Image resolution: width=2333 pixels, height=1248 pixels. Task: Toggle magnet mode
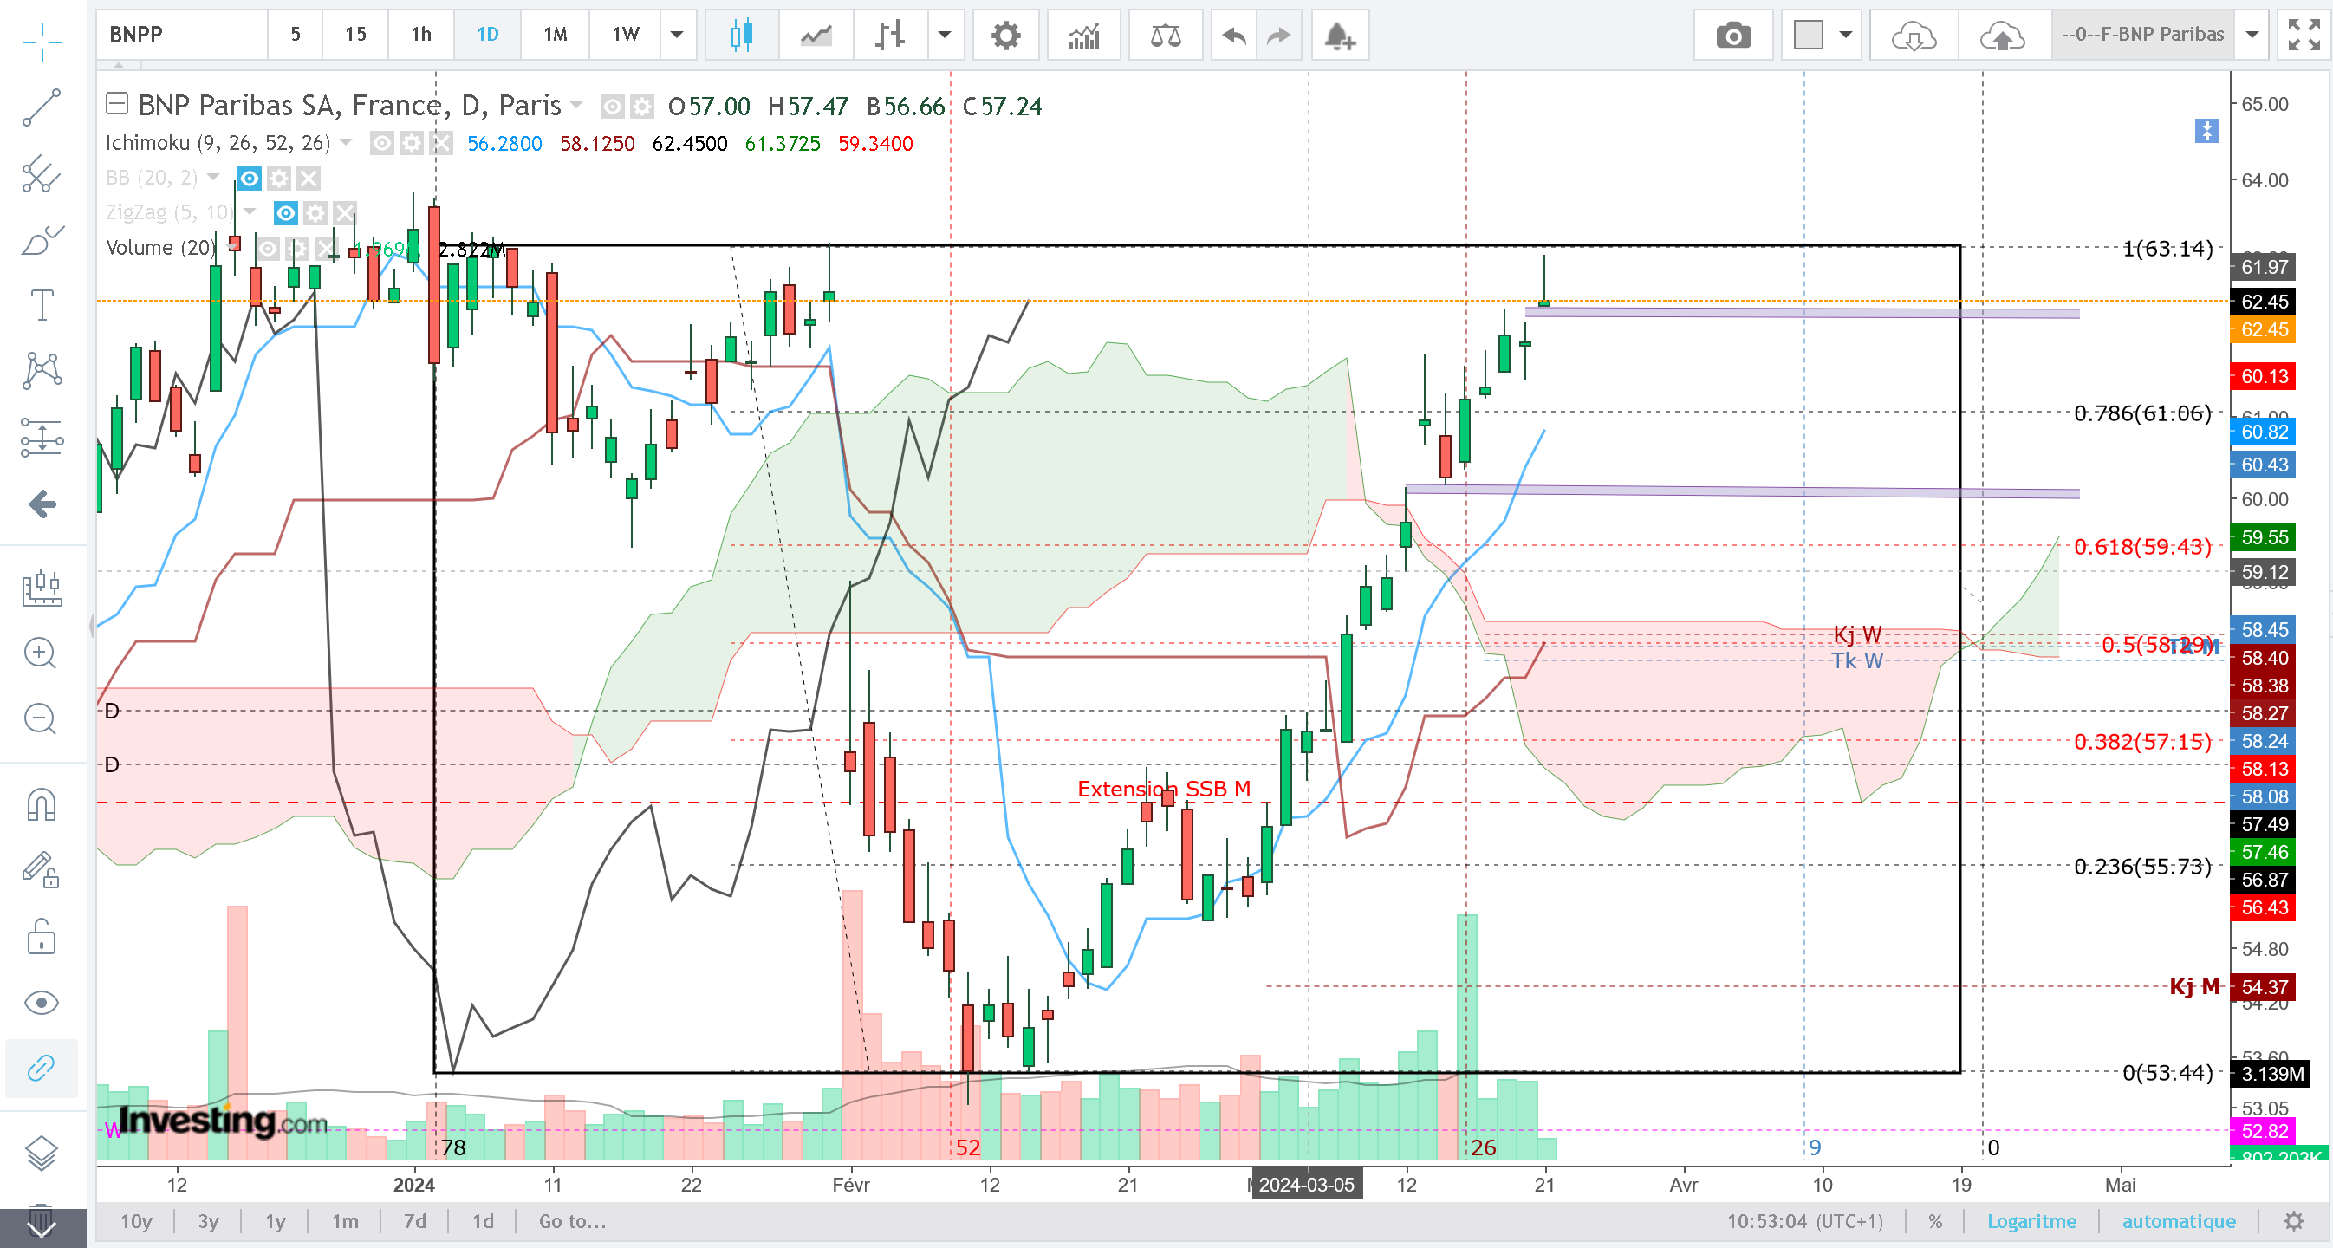click(42, 804)
